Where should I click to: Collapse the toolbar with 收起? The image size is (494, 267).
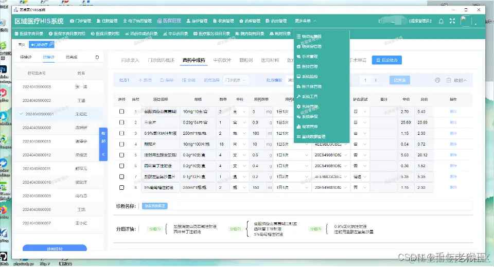click(x=460, y=80)
